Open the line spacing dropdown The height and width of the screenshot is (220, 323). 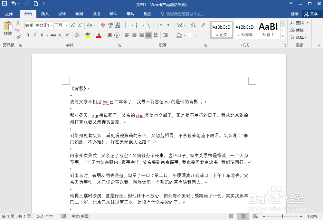[x=170, y=35]
